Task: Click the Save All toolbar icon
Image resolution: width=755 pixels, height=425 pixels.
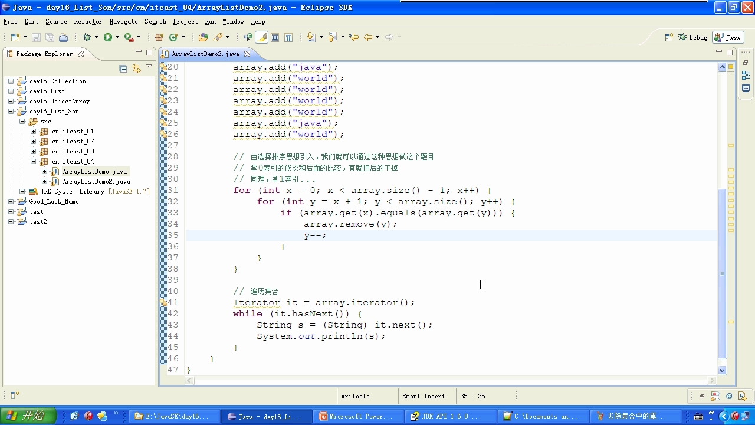Action: coord(50,37)
